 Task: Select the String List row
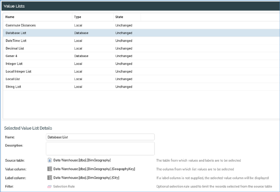141,87
